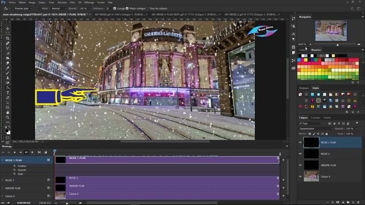
Task: Click the Position keyframe stopwatch
Action: pos(14,166)
